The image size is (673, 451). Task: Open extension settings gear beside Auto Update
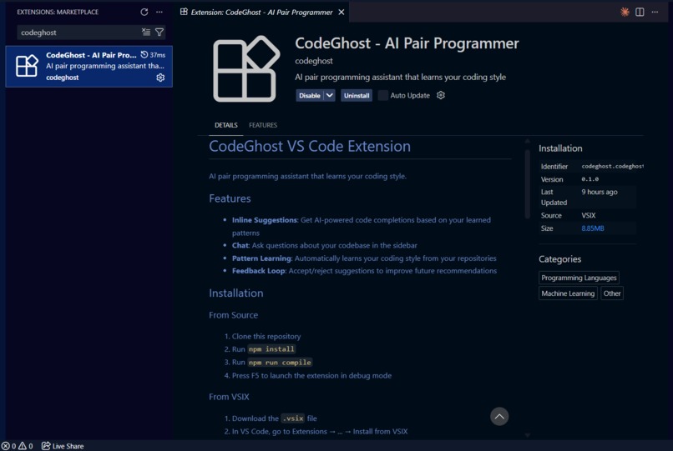point(441,95)
